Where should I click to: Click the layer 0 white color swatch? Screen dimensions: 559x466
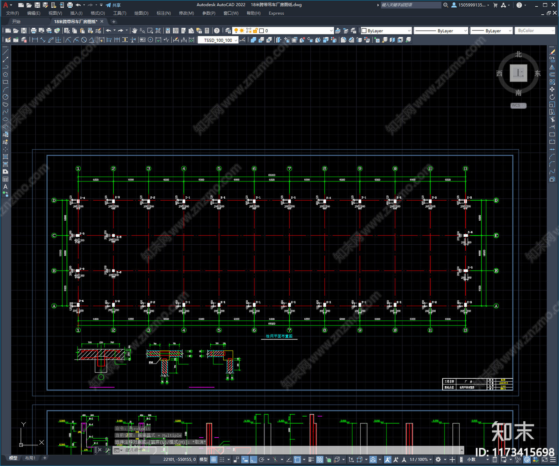261,31
